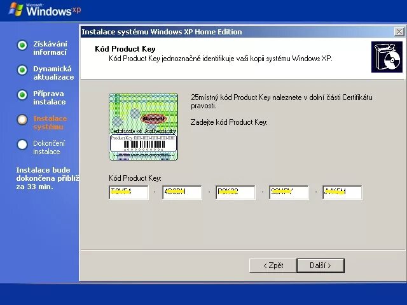This screenshot has height=305, width=407.
Task: Click the 'Kód Product Key:' field label
Action: tap(135, 178)
